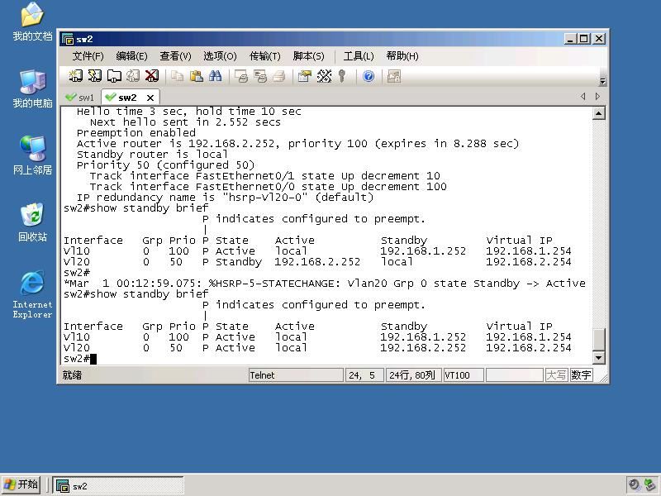This screenshot has width=661, height=496.
Task: Click the 'Priority 50 (configured 50)' line
Action: coord(165,165)
